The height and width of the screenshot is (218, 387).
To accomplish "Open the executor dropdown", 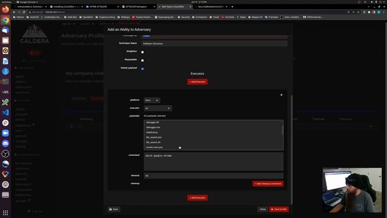I will coord(158,108).
